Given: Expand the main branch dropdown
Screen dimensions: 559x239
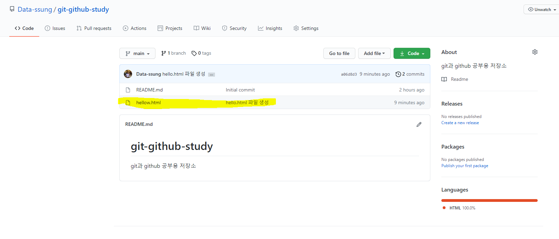Looking at the screenshot, I should [137, 53].
